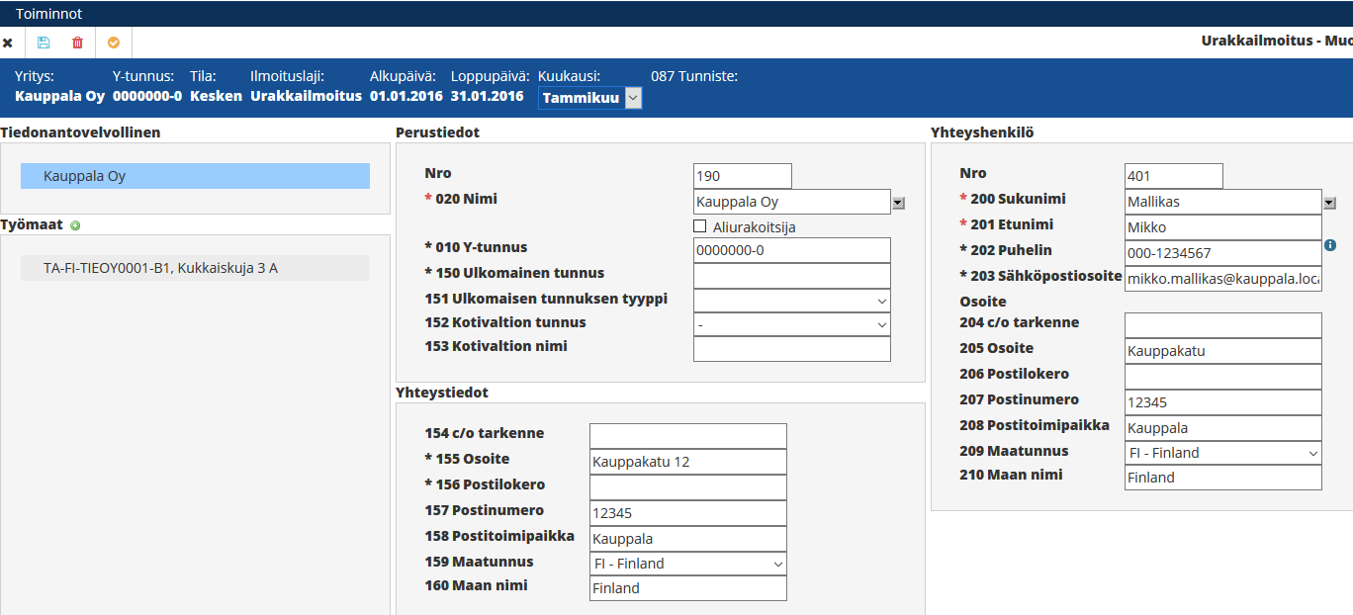Delete the report using the red trash icon

78,43
